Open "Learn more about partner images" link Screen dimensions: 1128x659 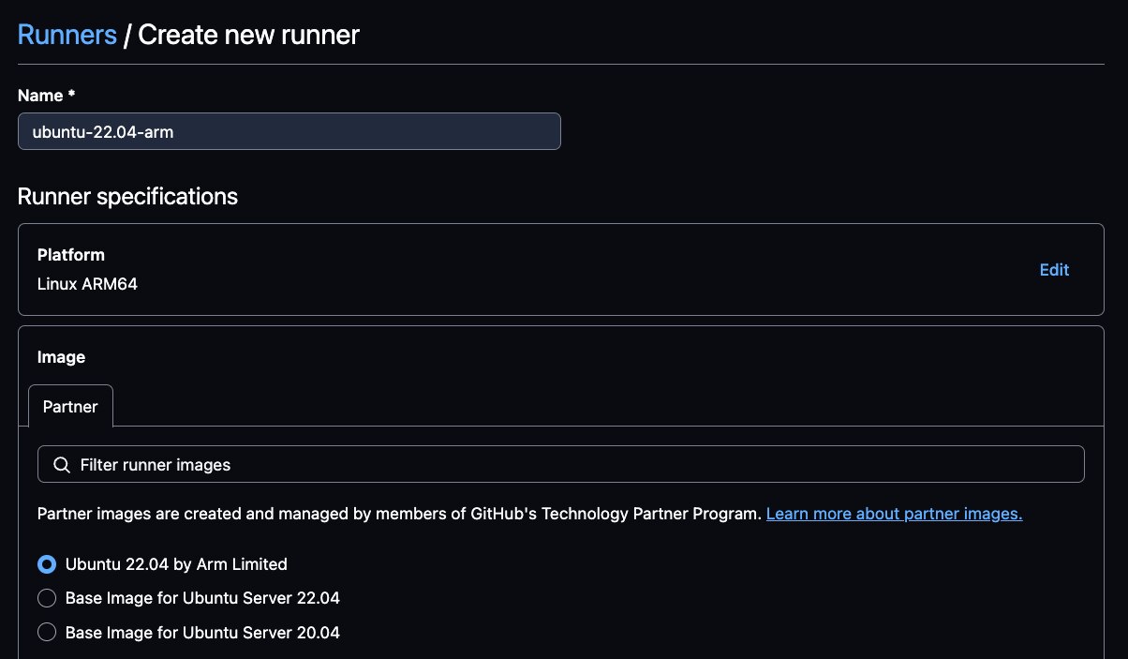[893, 514]
